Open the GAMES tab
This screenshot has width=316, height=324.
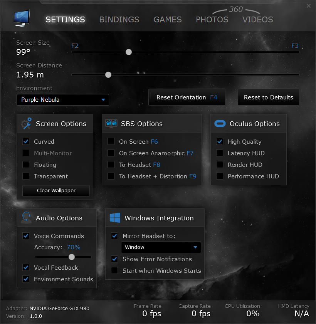pyautogui.click(x=167, y=20)
